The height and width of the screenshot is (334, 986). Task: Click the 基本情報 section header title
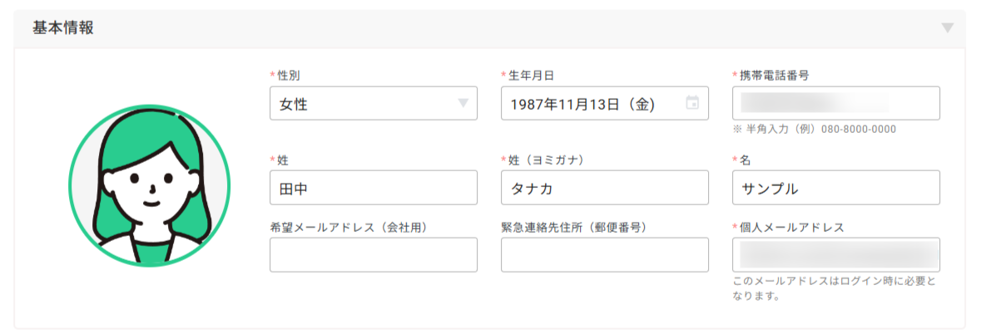pyautogui.click(x=63, y=28)
